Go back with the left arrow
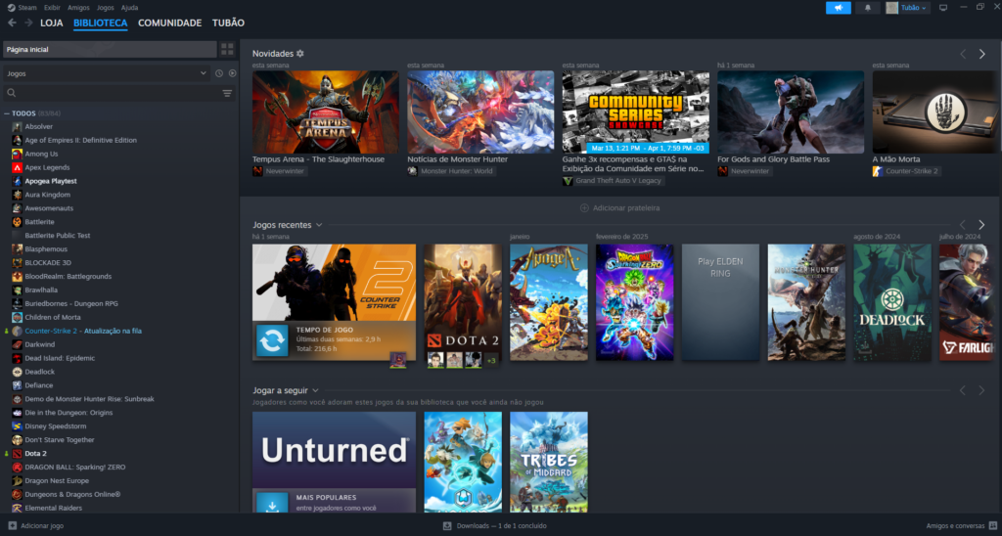 tap(12, 23)
